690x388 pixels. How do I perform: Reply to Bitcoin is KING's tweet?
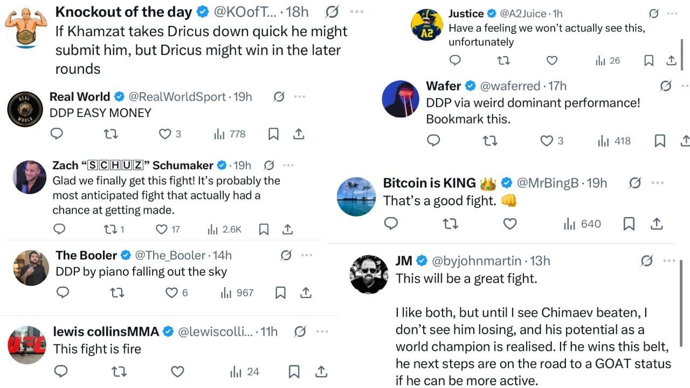pos(391,224)
